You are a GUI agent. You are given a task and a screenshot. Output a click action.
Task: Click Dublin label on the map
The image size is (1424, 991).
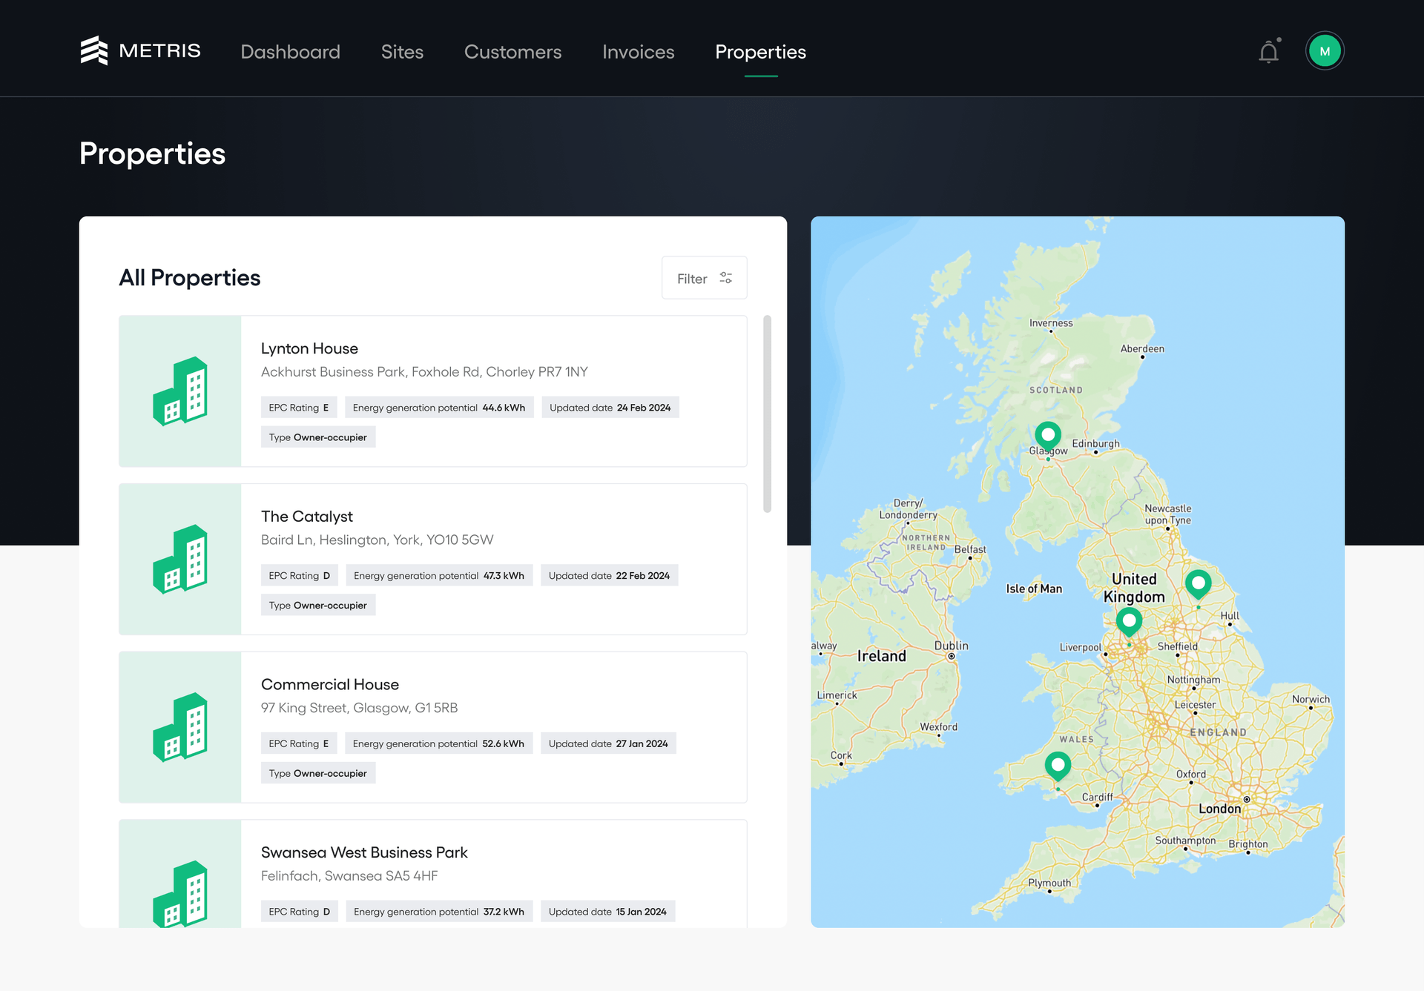(x=951, y=646)
